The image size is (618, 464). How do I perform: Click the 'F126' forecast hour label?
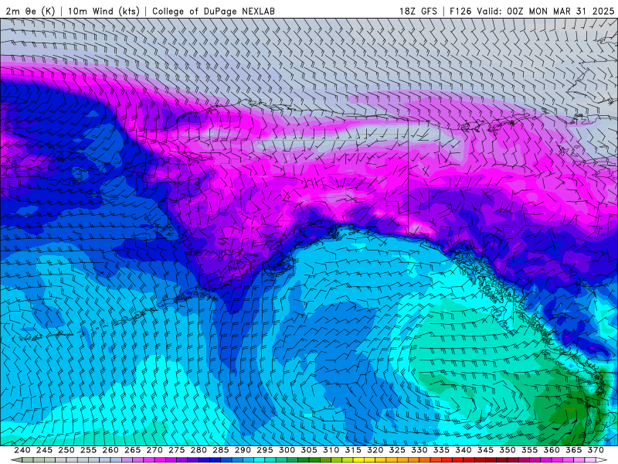tap(460, 11)
